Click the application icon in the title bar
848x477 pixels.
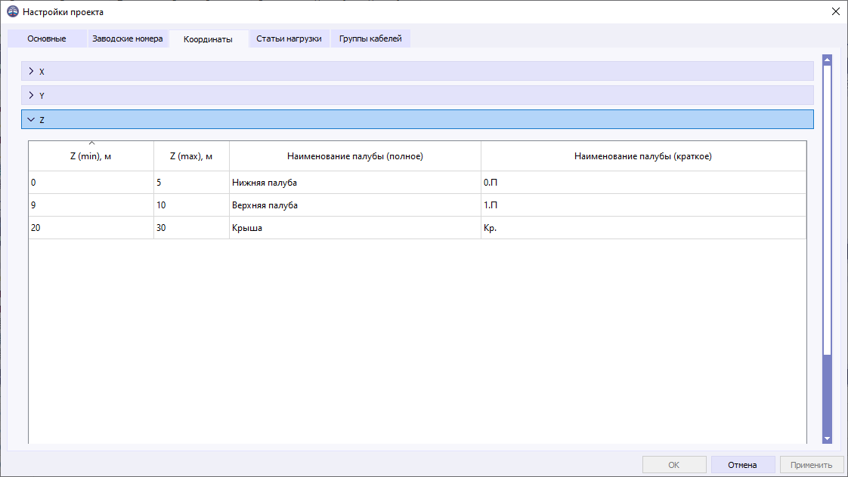point(11,12)
